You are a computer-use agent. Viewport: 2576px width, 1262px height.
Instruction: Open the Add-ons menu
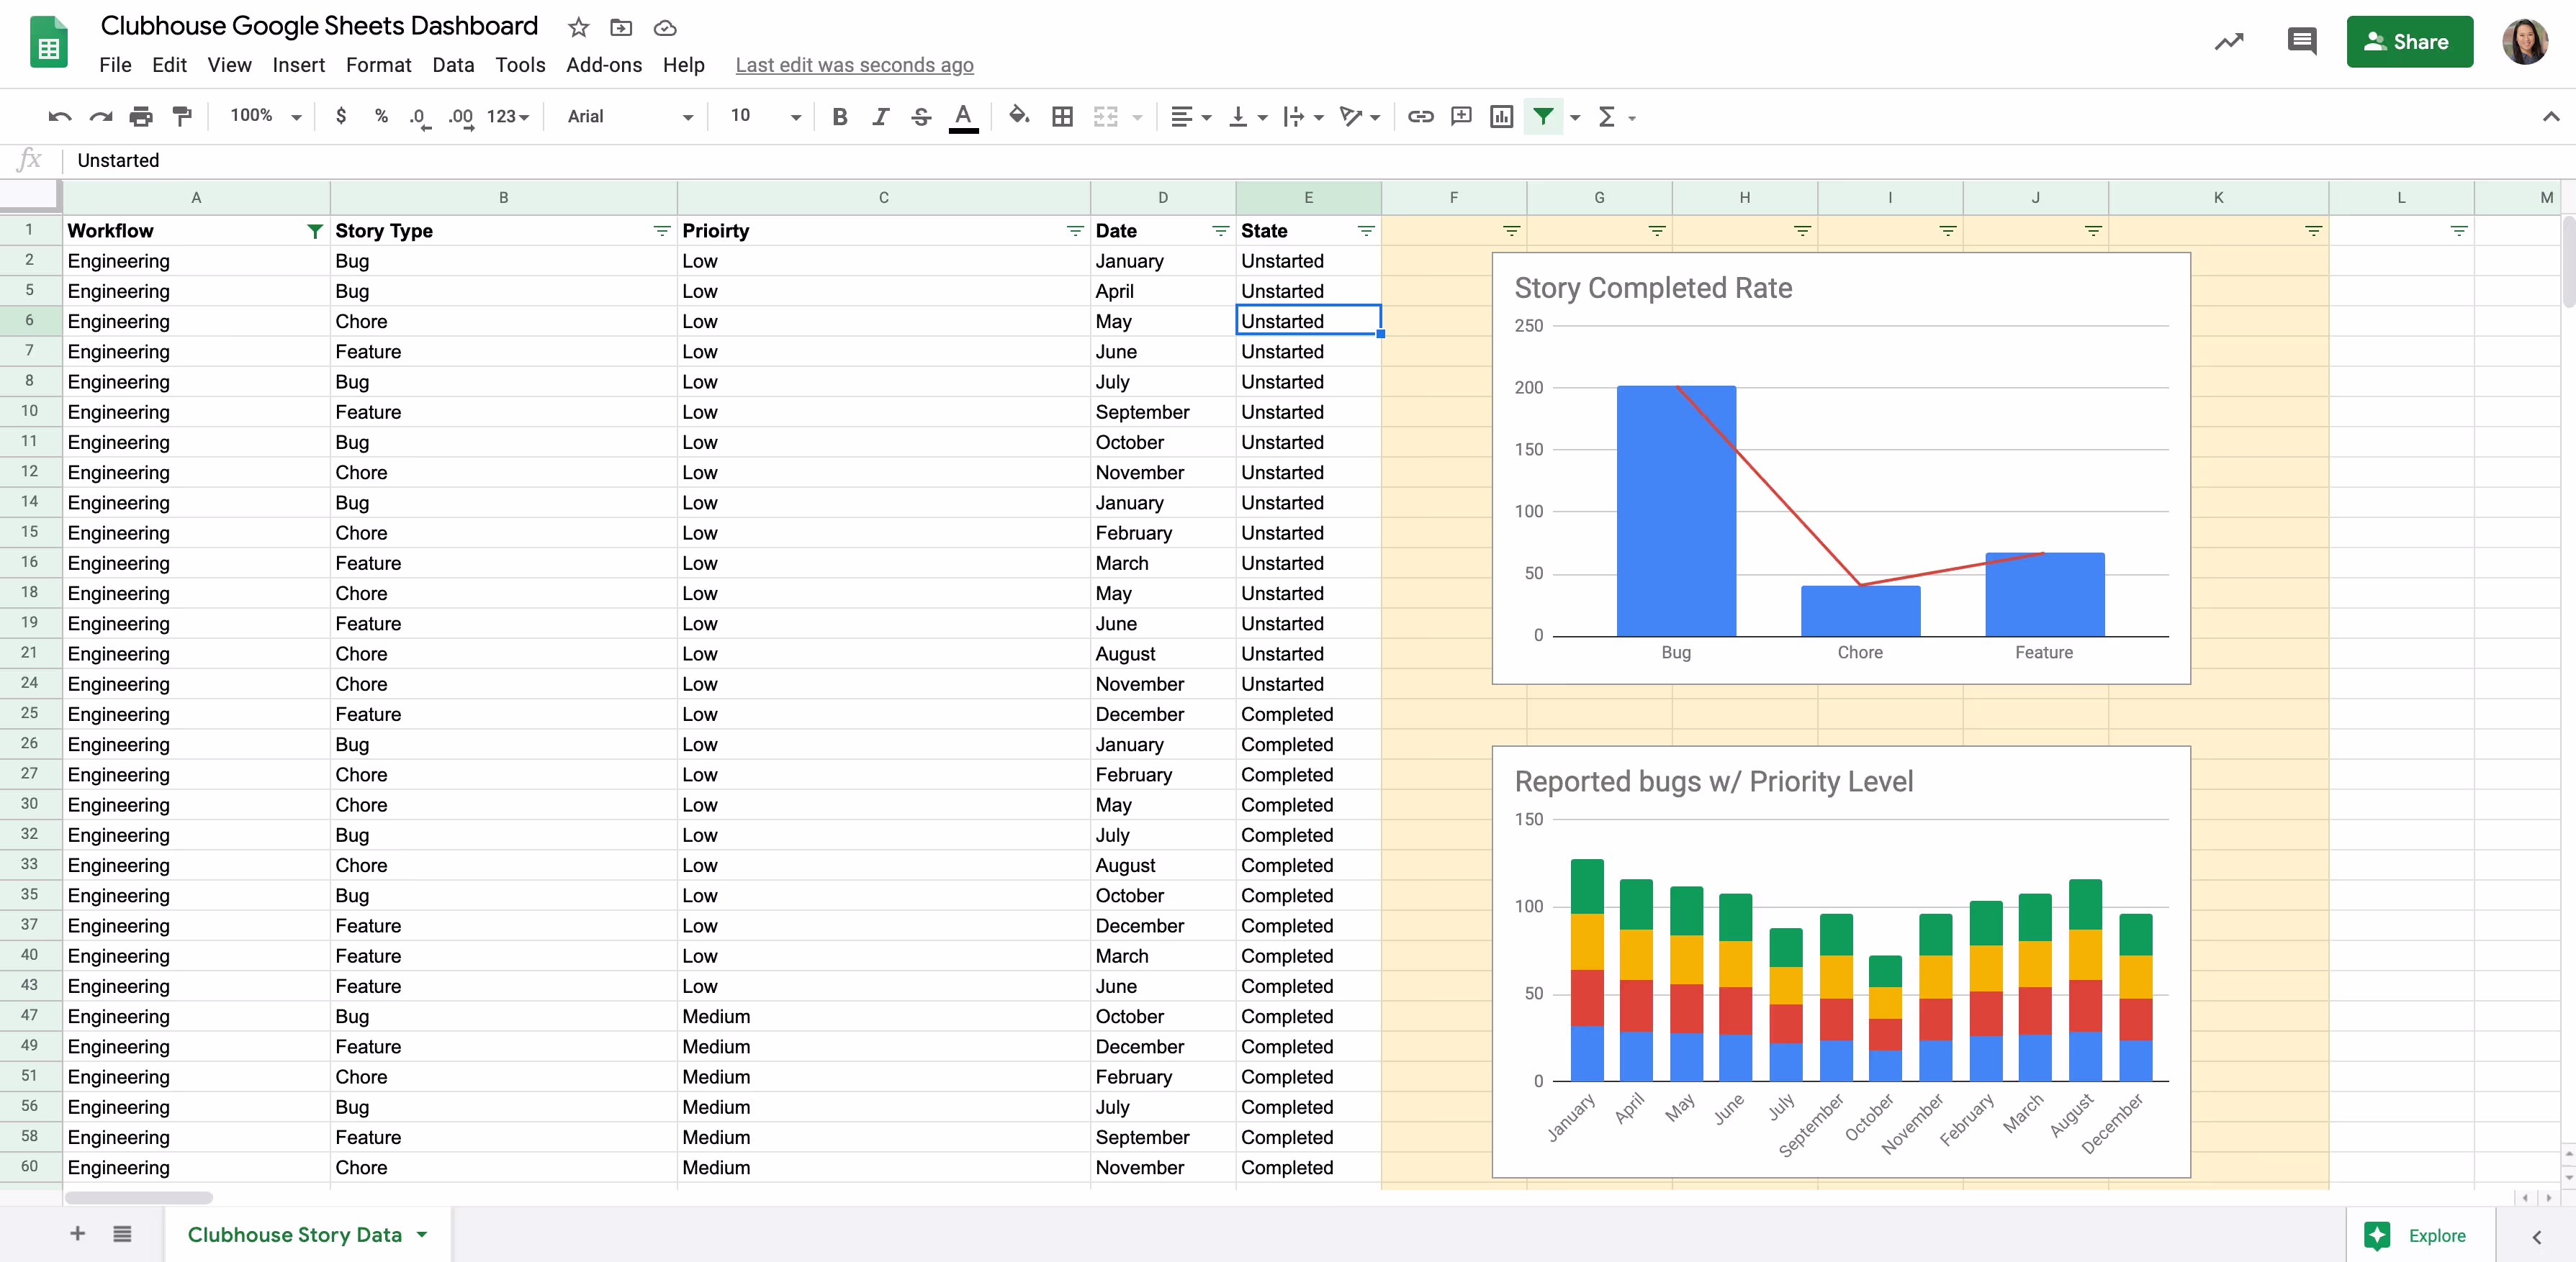[604, 65]
